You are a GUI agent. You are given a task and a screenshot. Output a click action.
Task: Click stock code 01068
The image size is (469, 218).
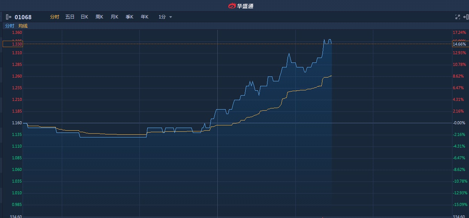pos(23,17)
